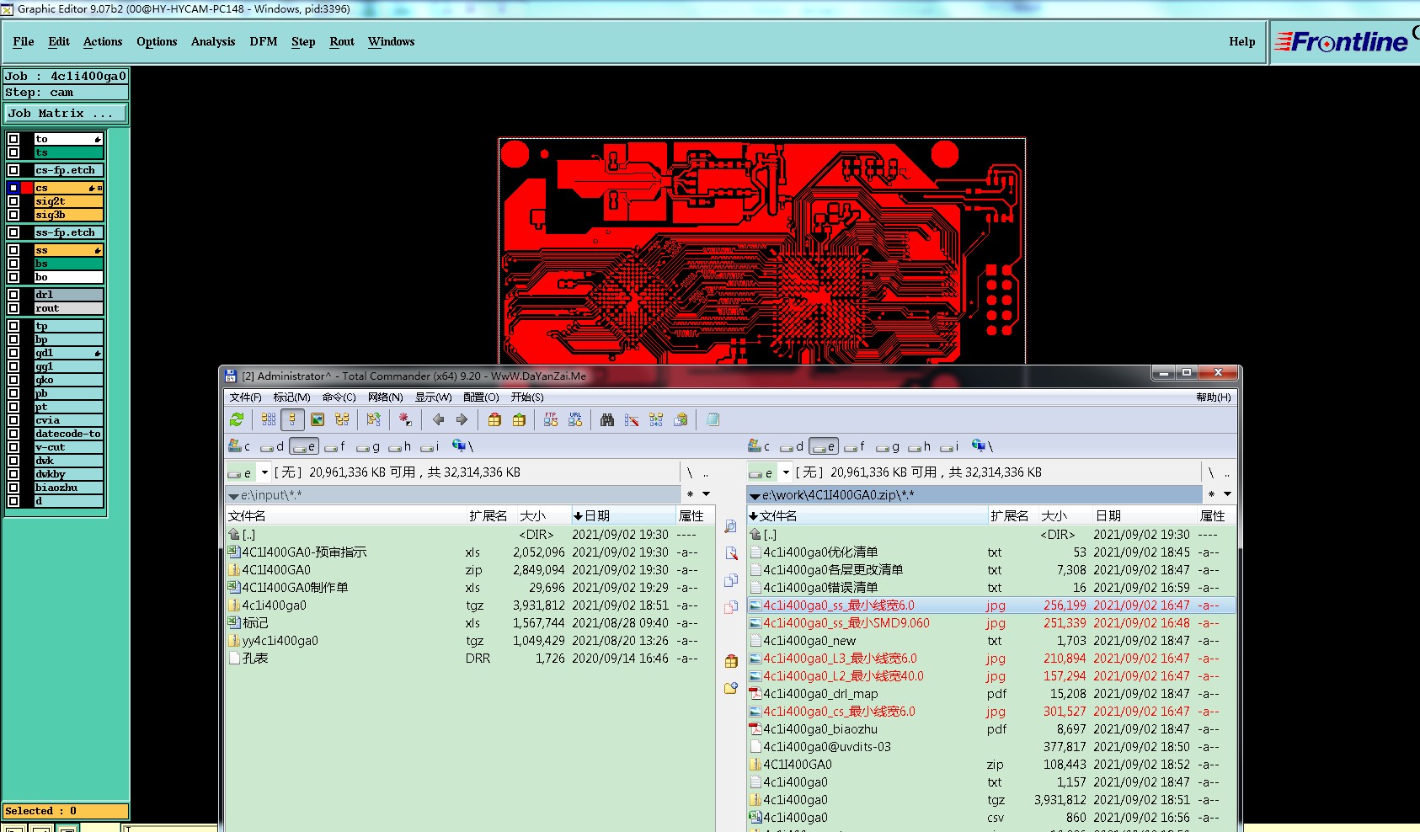The image size is (1420, 832).
Task: Select file 孔表 in left panel
Action: [255, 659]
